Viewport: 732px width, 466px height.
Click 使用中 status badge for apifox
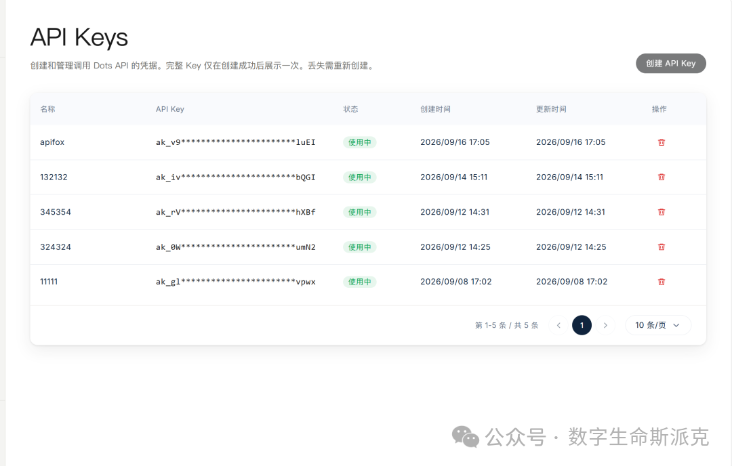[359, 142]
